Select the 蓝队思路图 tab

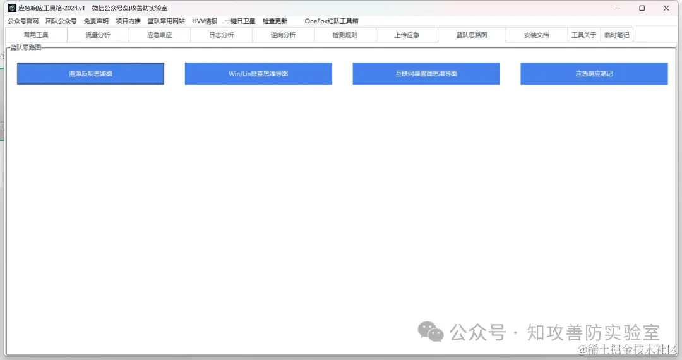[x=472, y=35]
